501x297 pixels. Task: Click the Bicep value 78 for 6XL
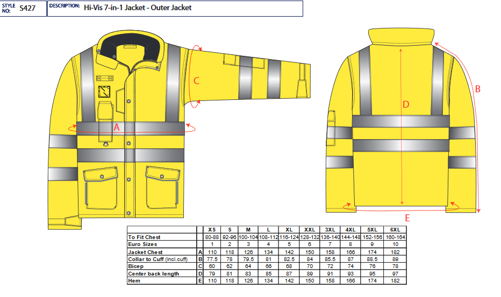pos(395,266)
